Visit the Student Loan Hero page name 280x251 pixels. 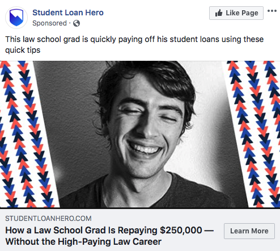coord(68,12)
